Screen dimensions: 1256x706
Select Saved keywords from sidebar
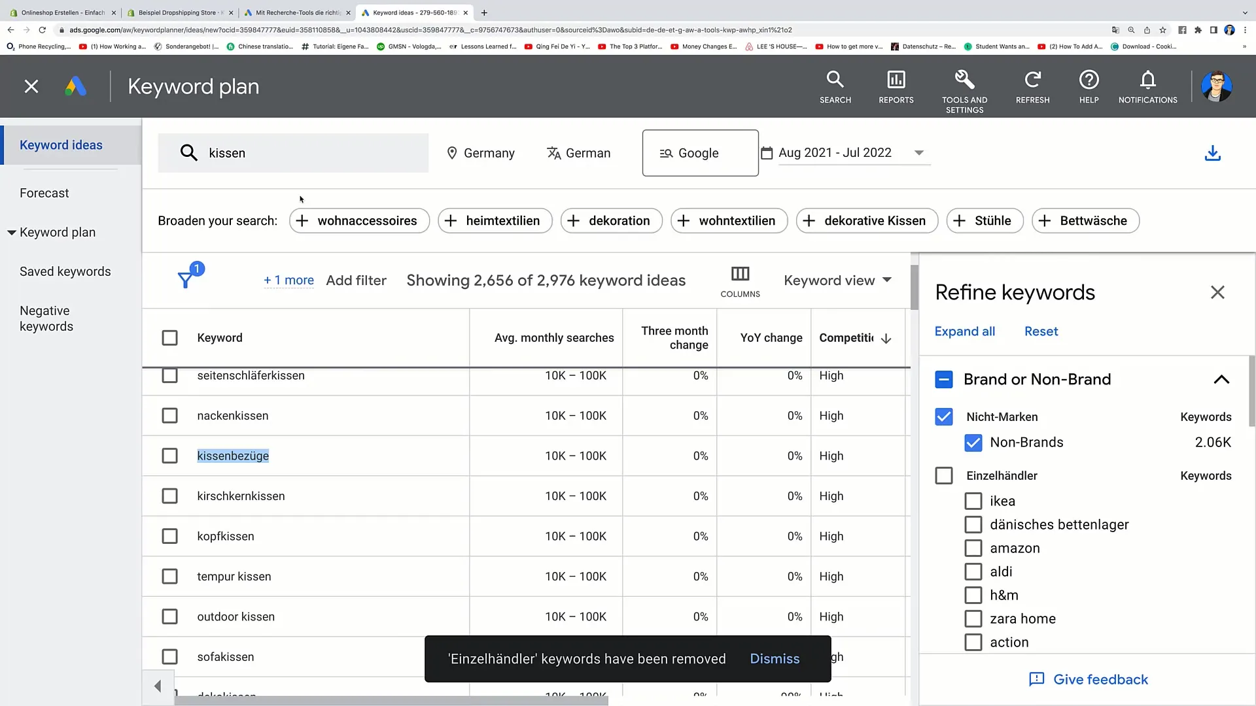tap(65, 271)
